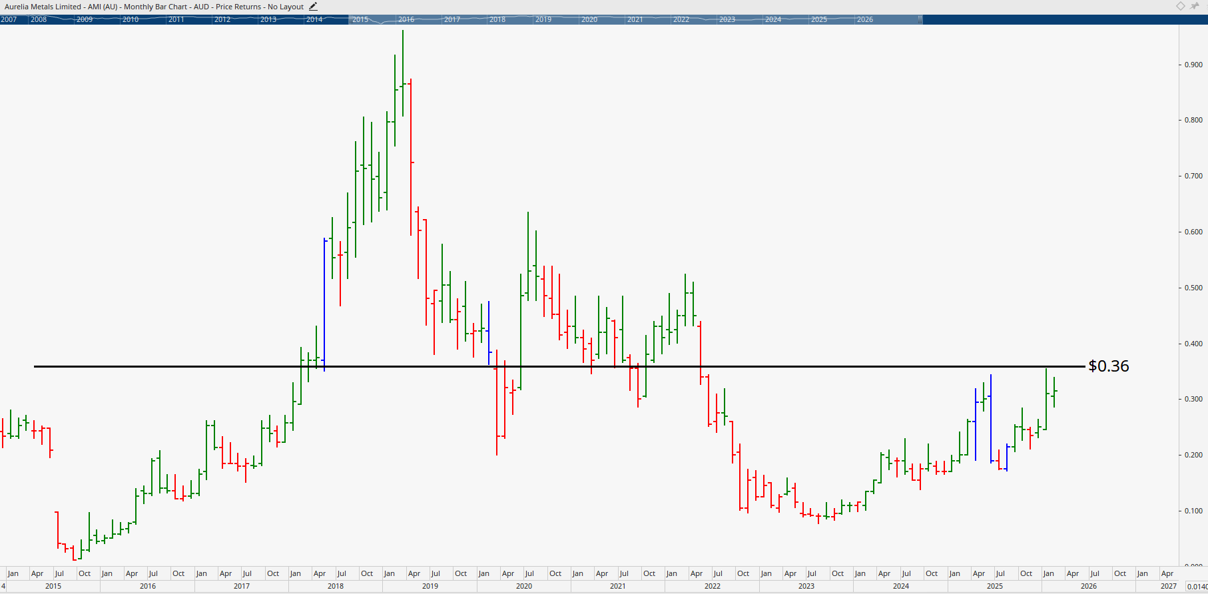The height and width of the screenshot is (594, 1208).
Task: Click the pencil edit icon beside chart title
Action: point(314,7)
